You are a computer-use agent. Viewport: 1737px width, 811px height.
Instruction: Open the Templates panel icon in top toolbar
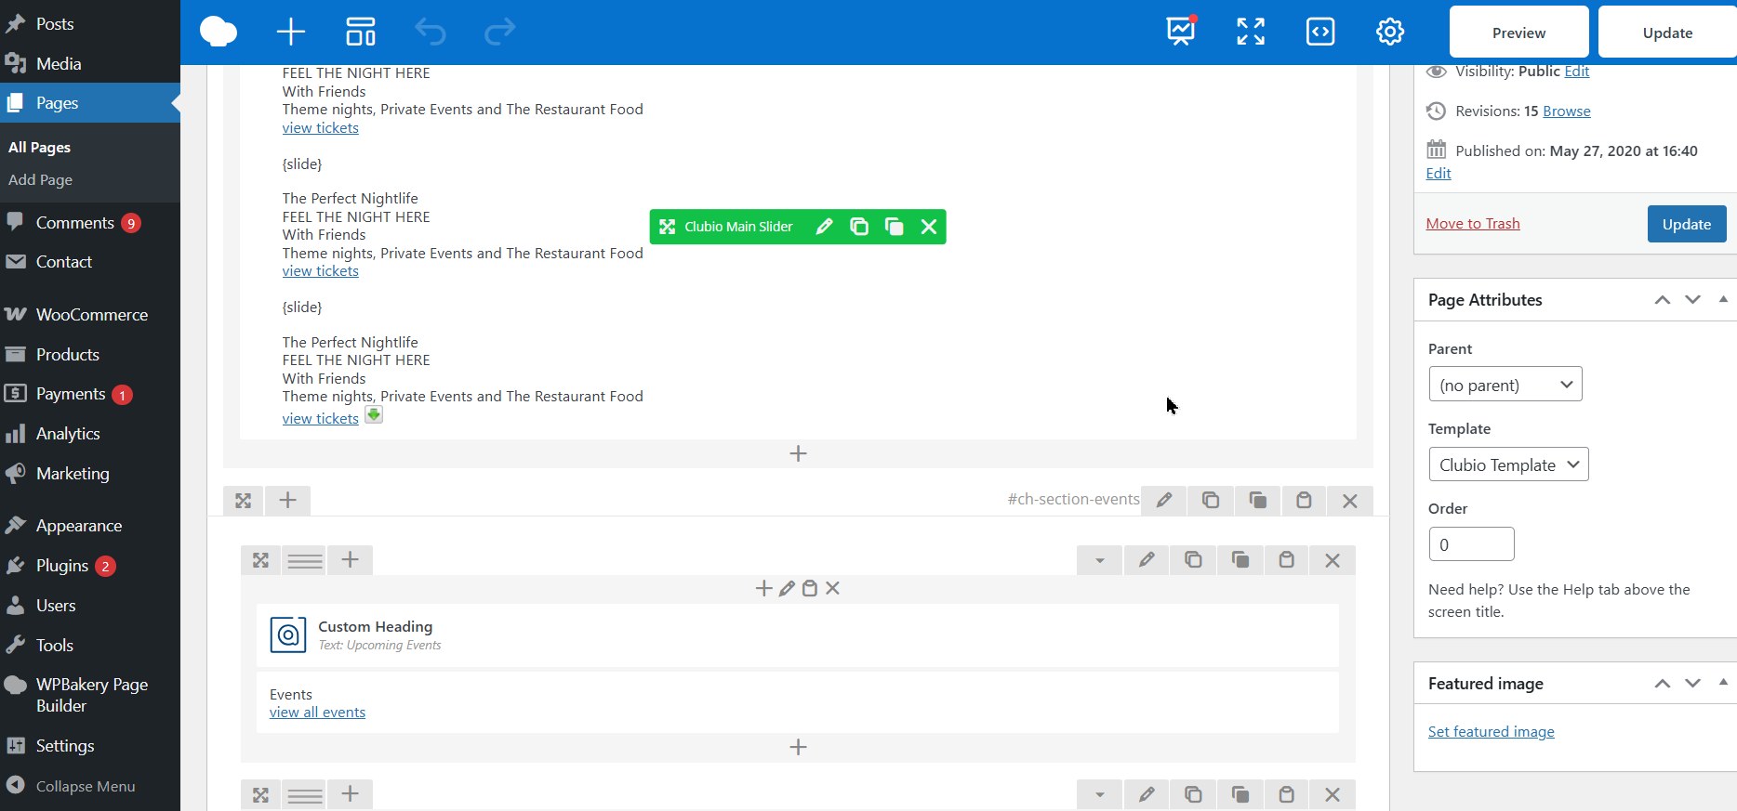click(361, 32)
